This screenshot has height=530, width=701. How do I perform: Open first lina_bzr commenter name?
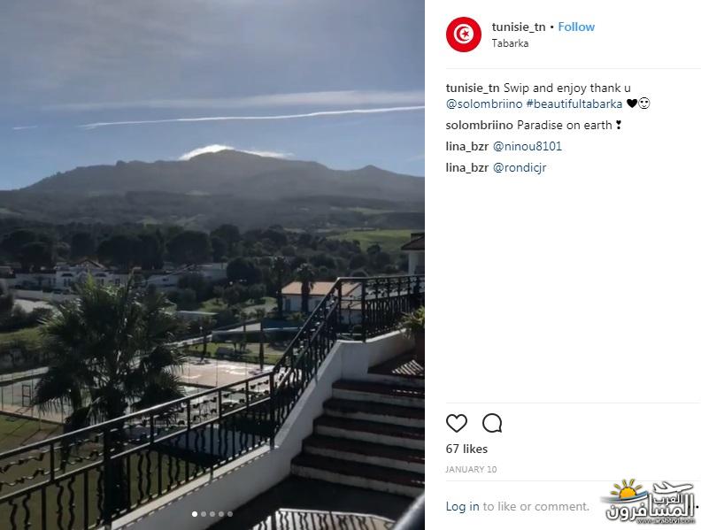click(x=466, y=146)
